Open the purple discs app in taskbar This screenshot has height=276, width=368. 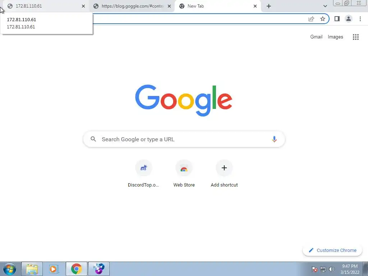99,269
